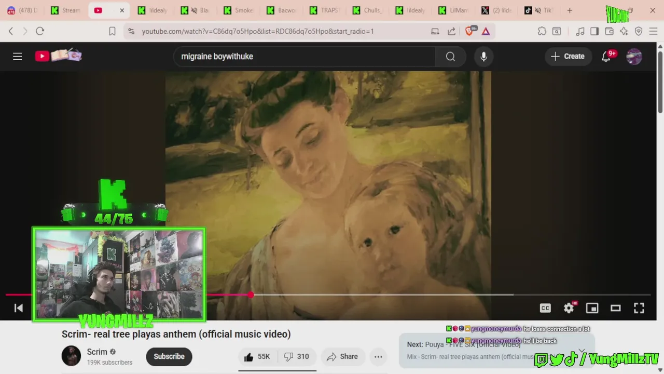Switch to the (478) D tab
Viewport: 664px width, 374px height.
[x=22, y=10]
